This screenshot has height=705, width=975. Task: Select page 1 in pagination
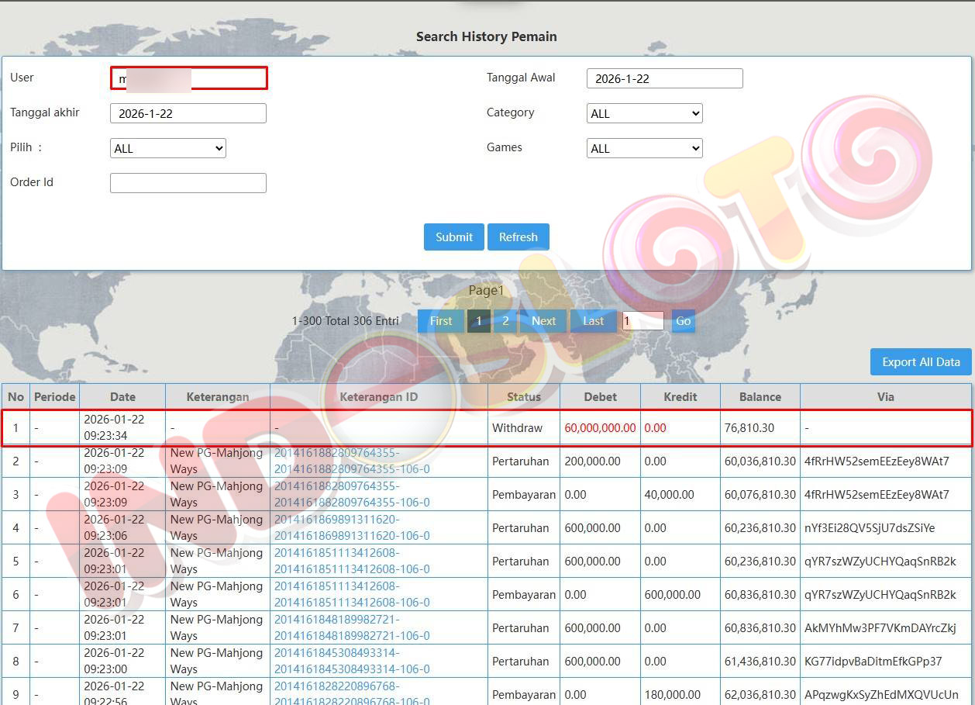coord(479,321)
